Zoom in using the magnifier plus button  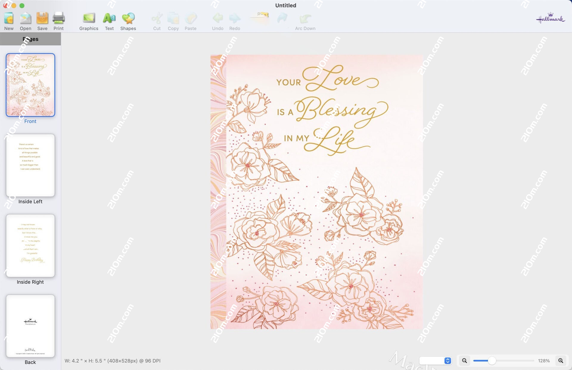point(560,360)
